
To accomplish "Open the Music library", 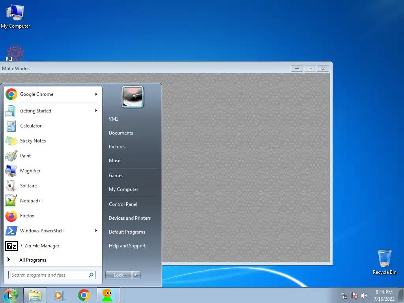I will [x=115, y=161].
